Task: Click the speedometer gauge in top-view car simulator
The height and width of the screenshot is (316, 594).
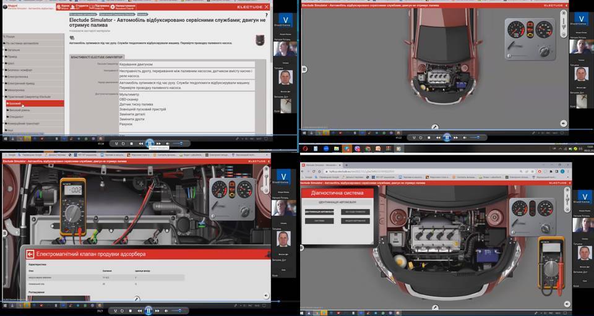Action: (x=544, y=29)
